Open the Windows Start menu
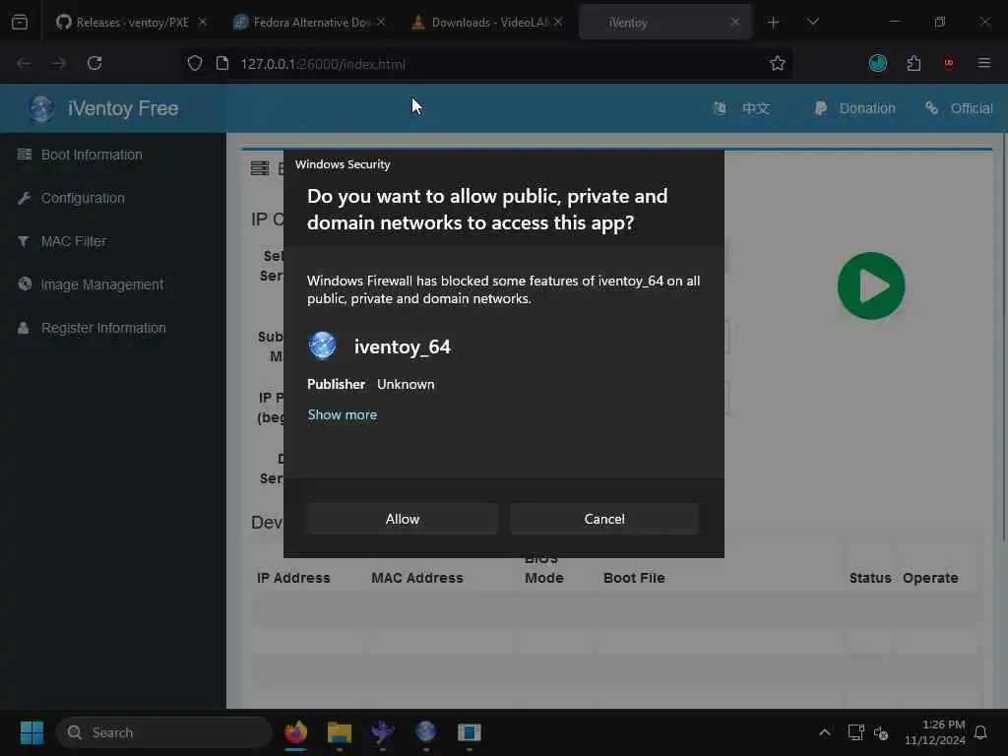 [31, 732]
